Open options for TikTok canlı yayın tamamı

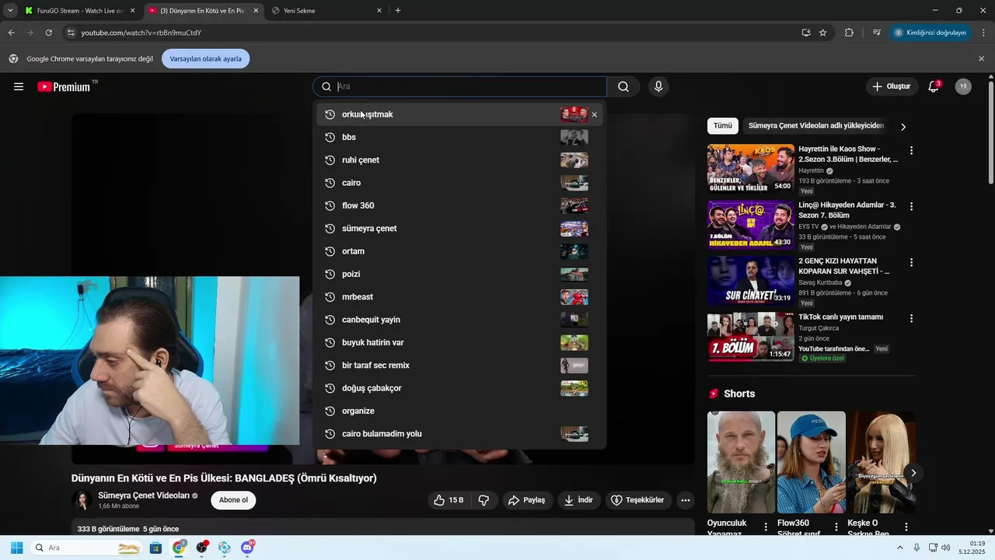[911, 318]
